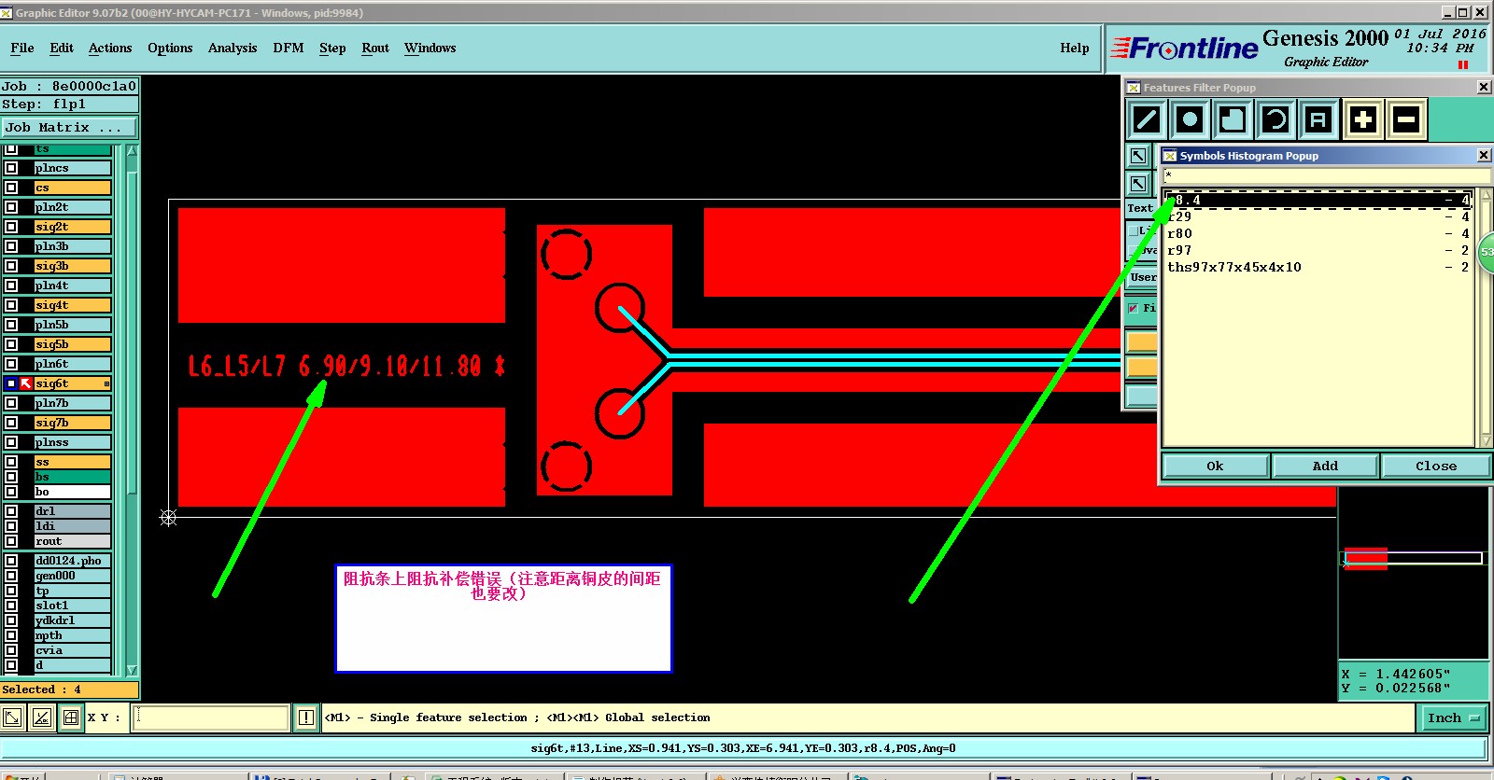Click the small grid icon on sig6t row
This screenshot has width=1494, height=780.
(106, 383)
